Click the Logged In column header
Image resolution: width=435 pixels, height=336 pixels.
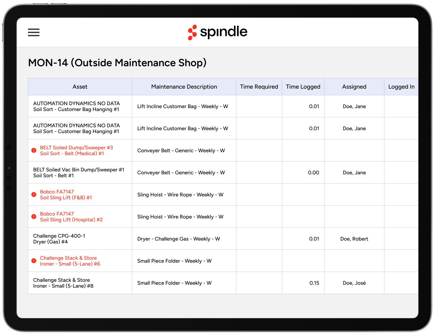pyautogui.click(x=401, y=87)
